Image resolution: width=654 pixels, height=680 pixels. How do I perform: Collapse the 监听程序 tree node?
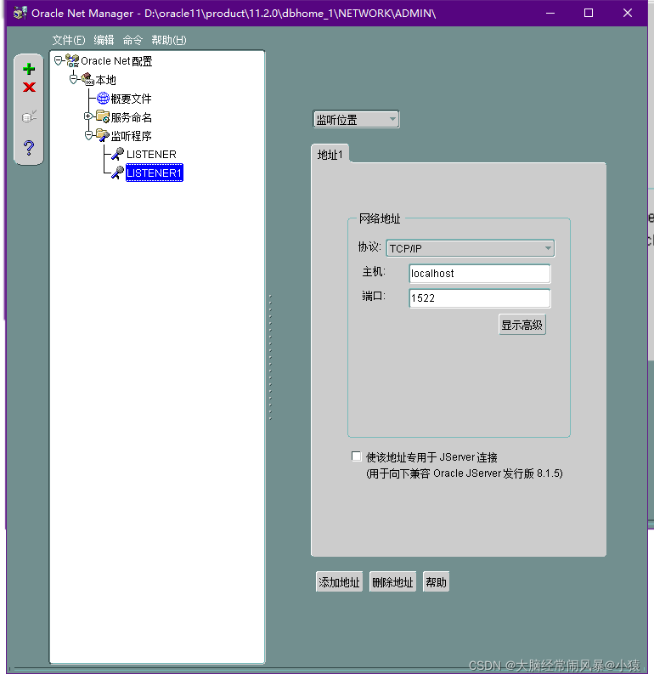[88, 135]
